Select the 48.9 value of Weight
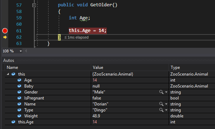Image resolution: width=215 pixels, height=129 pixels. tap(96, 116)
